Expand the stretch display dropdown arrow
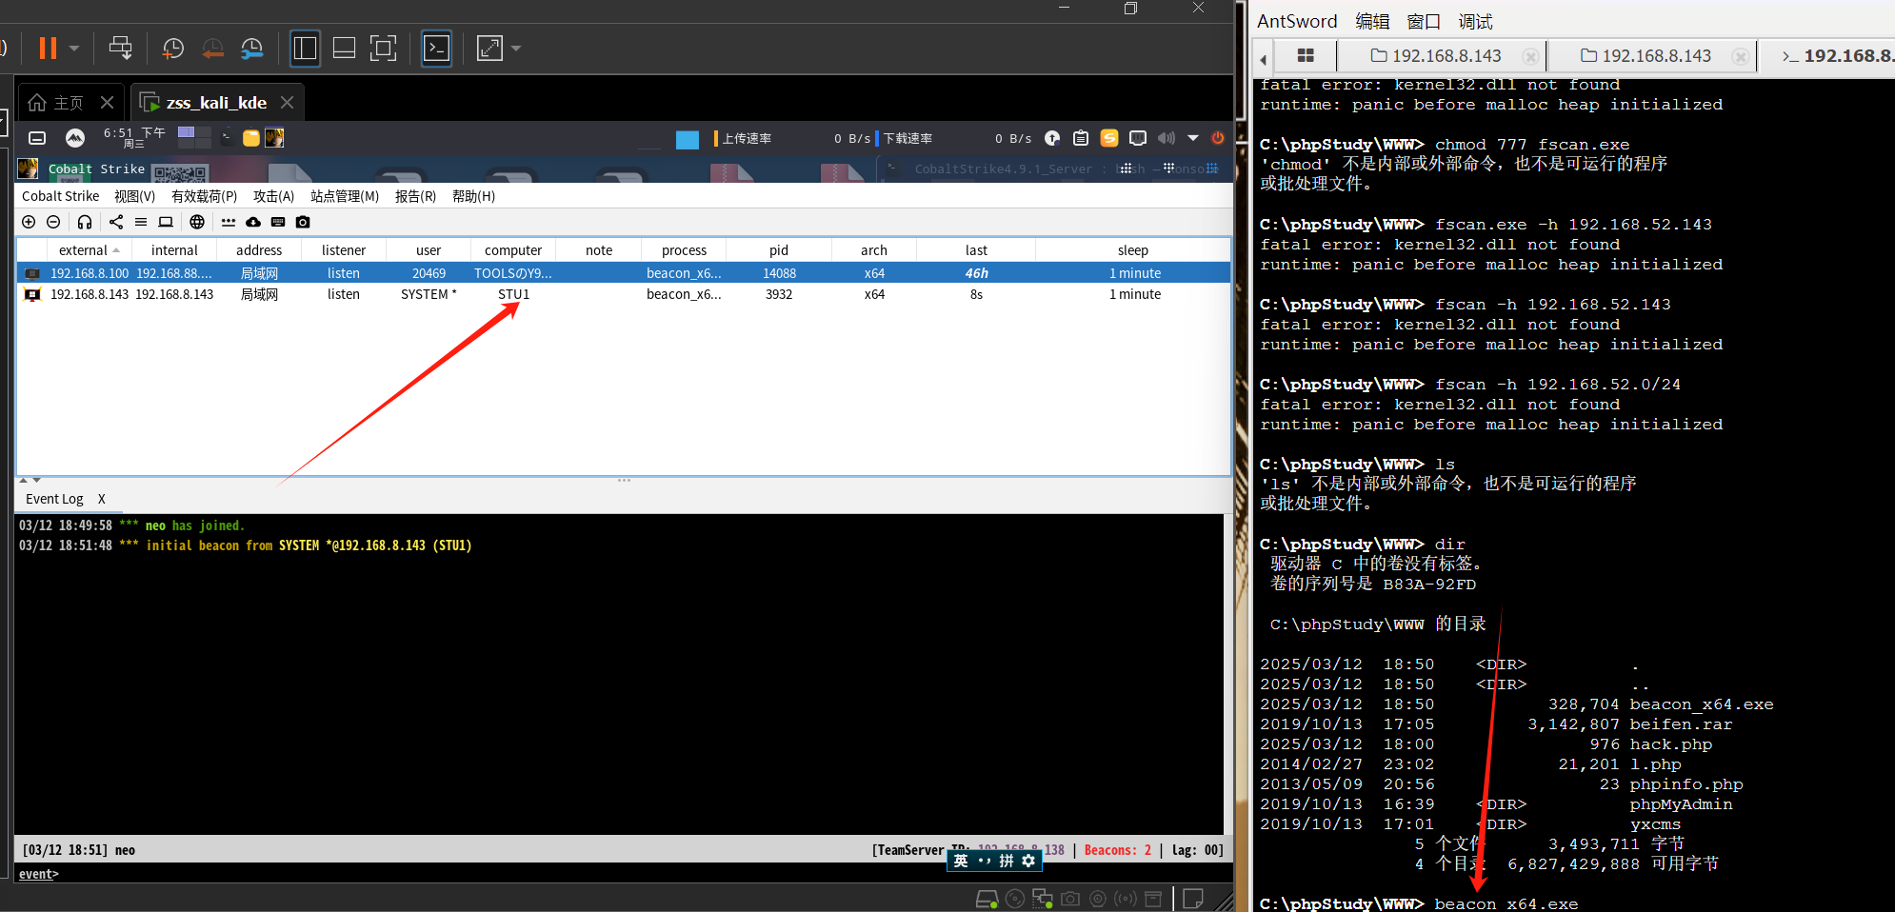The image size is (1895, 912). (x=516, y=48)
